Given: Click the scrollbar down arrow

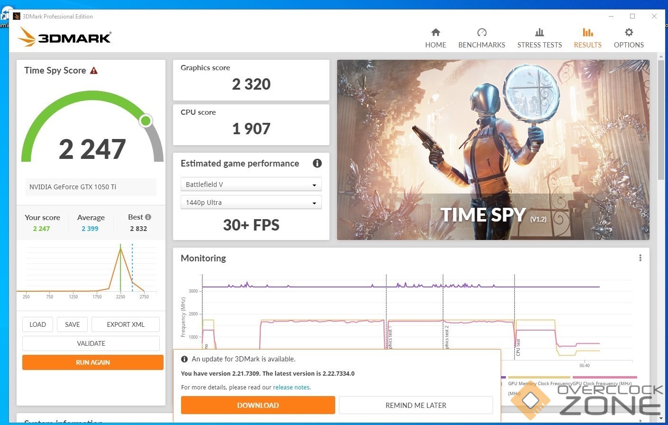Looking at the screenshot, I should [661, 419].
